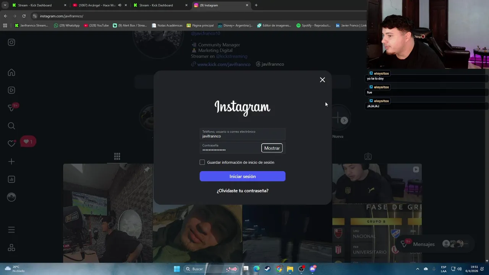The image size is (489, 275).
Task: Open the Chrome apps grid in bookmarks bar
Action: pyautogui.click(x=5, y=26)
